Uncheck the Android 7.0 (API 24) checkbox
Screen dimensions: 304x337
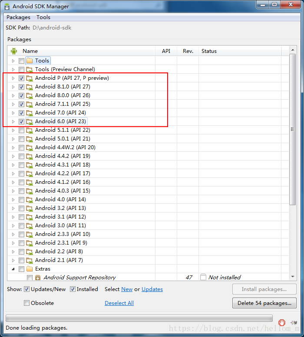[21, 113]
